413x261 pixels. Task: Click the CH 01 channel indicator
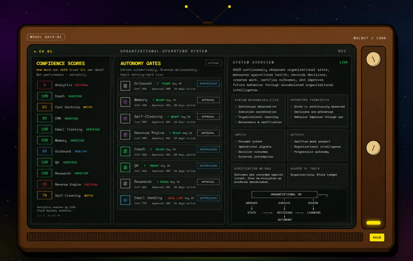pos(43,51)
